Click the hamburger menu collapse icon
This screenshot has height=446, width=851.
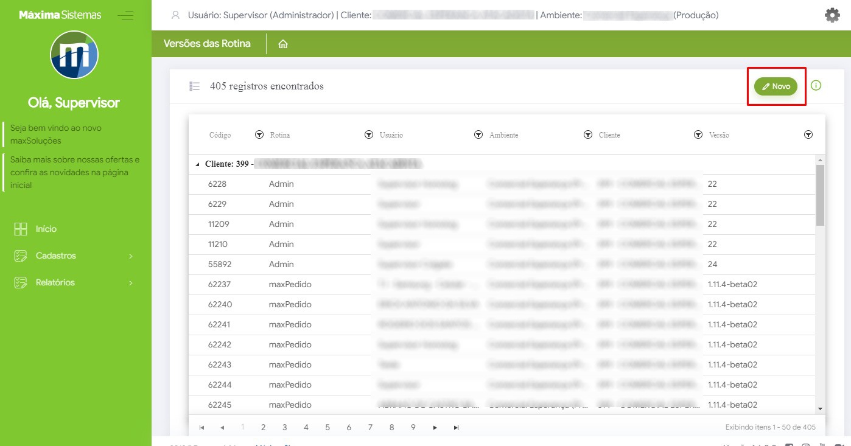125,16
